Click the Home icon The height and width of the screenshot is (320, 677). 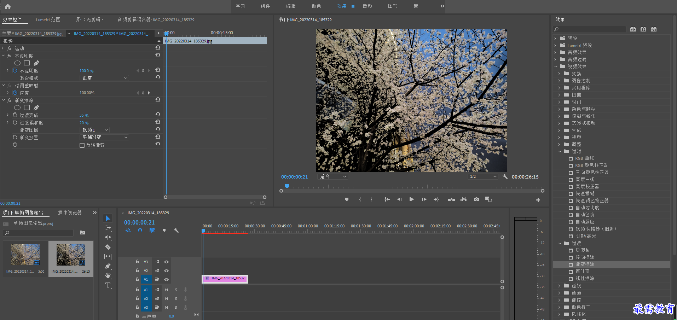click(8, 6)
